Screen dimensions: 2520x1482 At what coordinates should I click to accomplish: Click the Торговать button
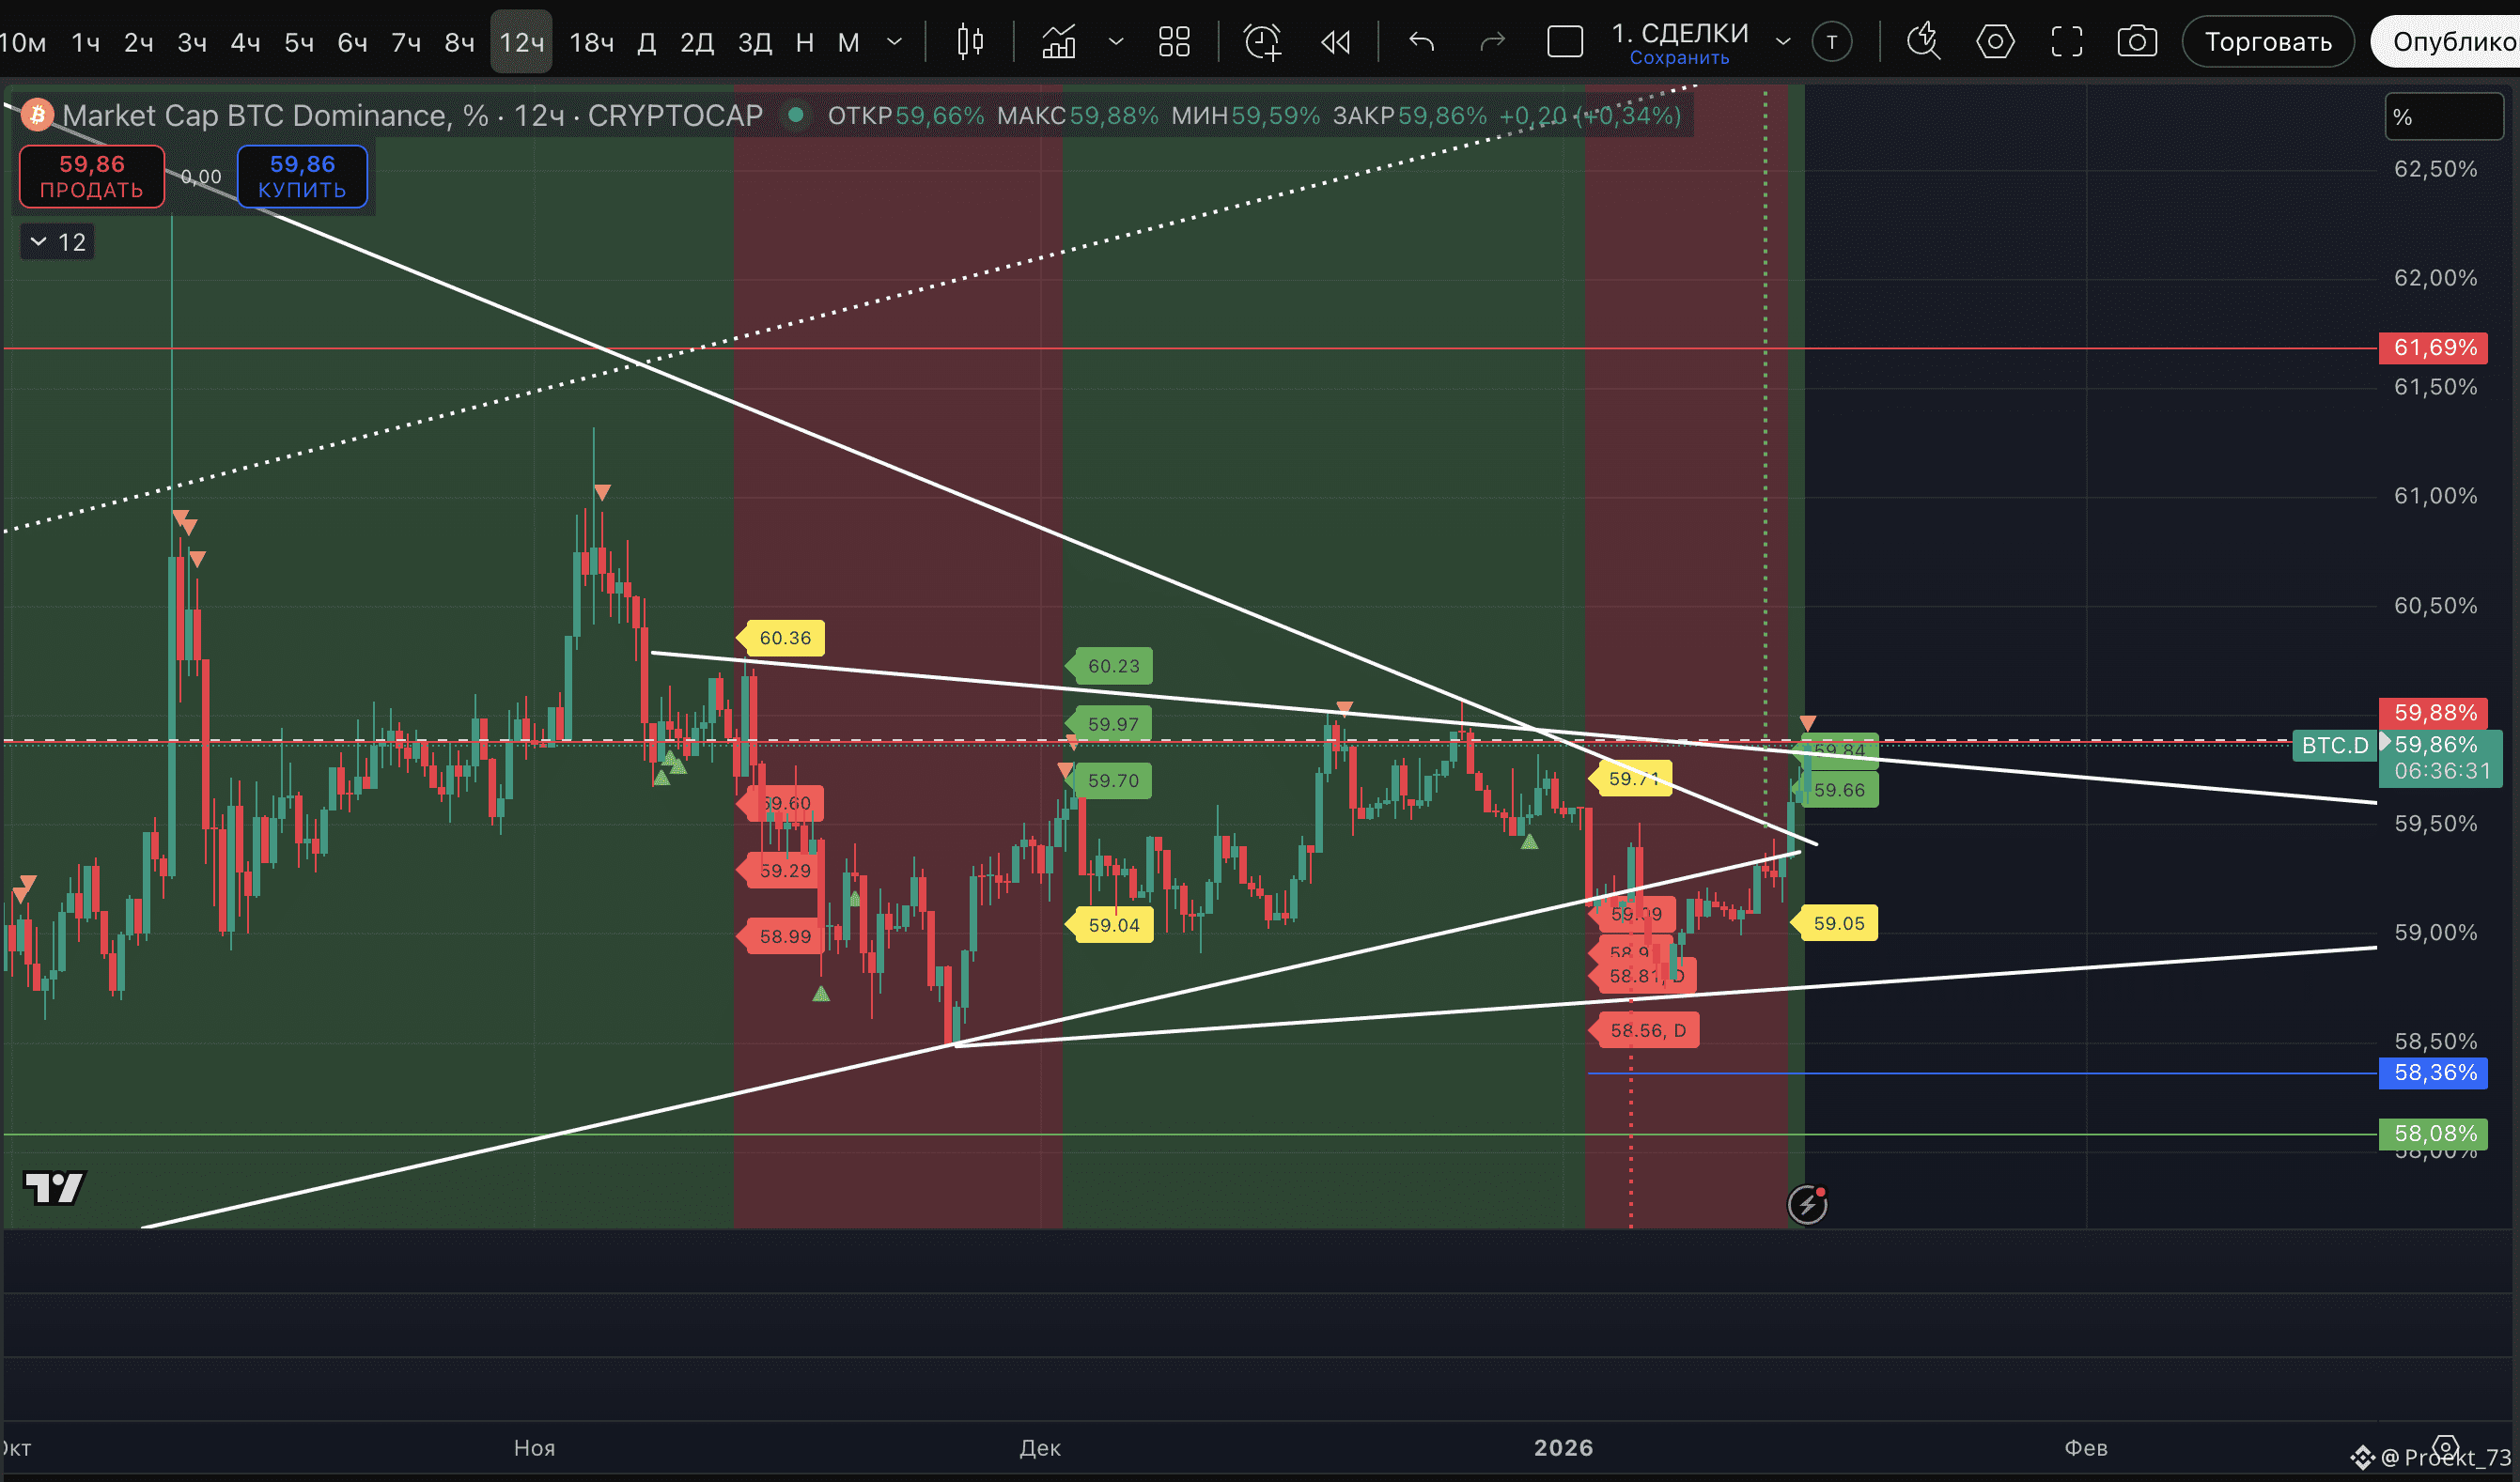(x=2267, y=42)
